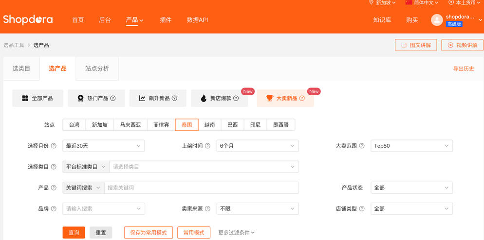Open the 上架时间 dropdown showing 6个月
This screenshot has width=484, height=240.
click(x=258, y=146)
